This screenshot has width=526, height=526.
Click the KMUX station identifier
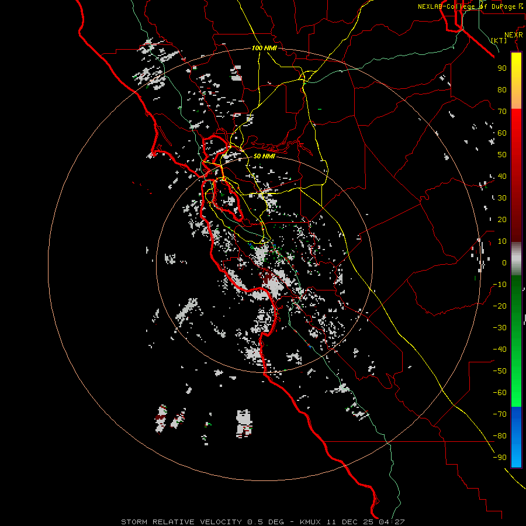[310, 522]
